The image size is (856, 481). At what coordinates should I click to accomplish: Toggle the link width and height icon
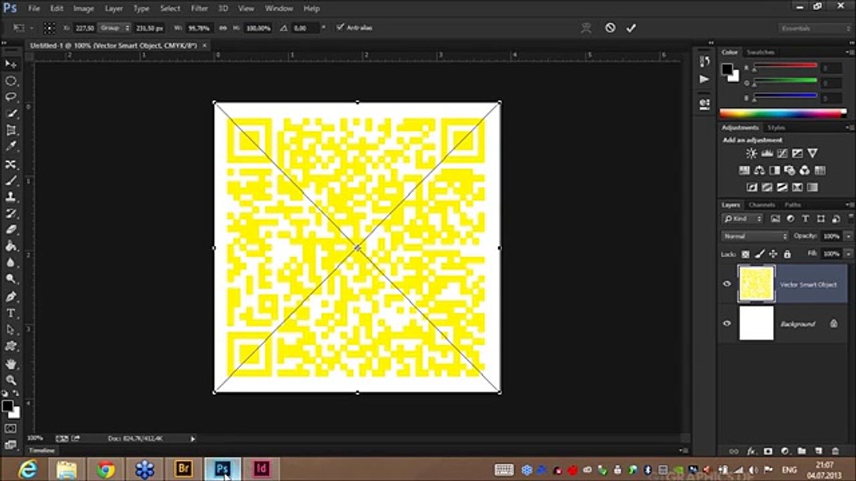(223, 28)
